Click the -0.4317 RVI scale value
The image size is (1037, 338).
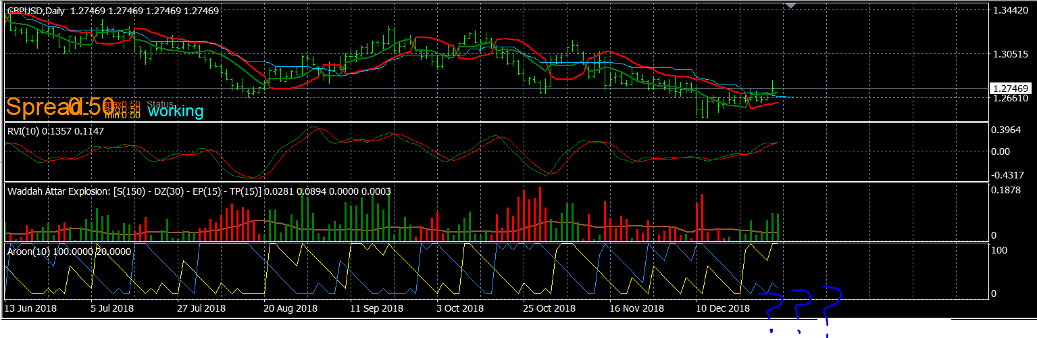1008,175
